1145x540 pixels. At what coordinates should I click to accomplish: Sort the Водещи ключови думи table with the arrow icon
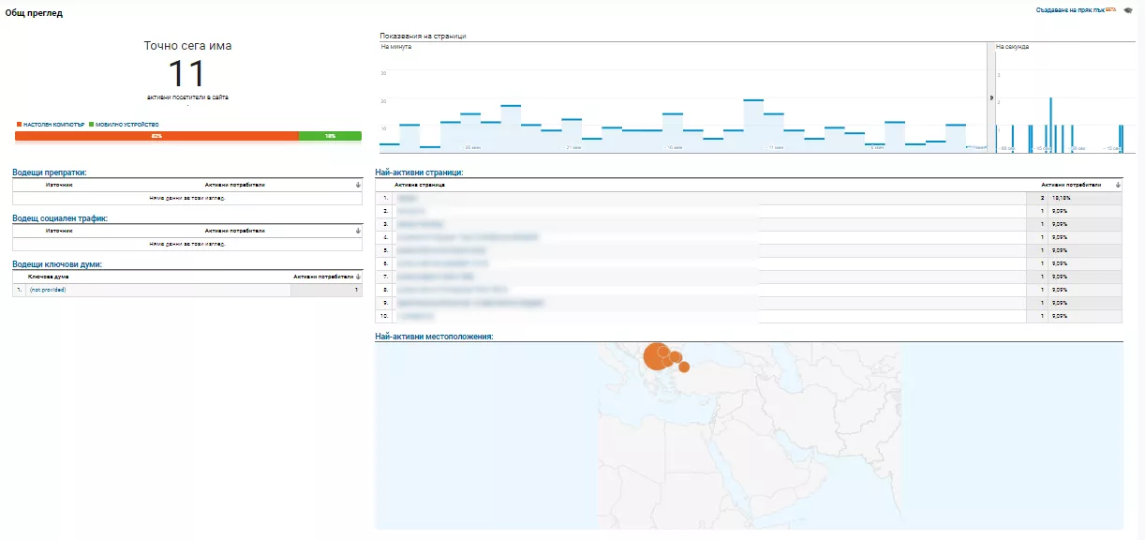point(358,277)
